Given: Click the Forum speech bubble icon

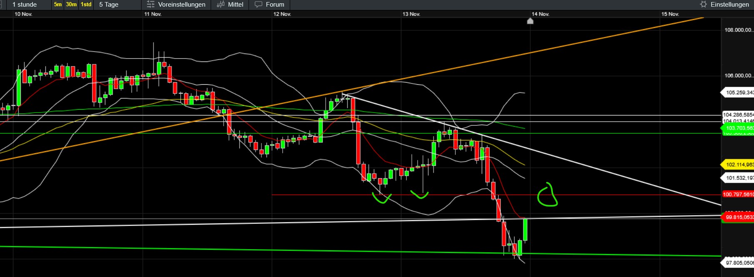Looking at the screenshot, I should pos(259,5).
